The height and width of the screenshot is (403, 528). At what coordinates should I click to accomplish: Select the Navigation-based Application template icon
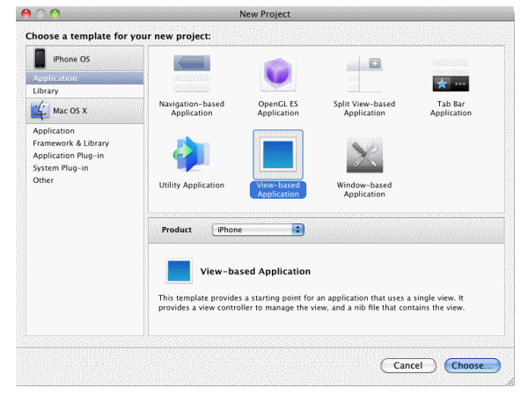coord(192,75)
